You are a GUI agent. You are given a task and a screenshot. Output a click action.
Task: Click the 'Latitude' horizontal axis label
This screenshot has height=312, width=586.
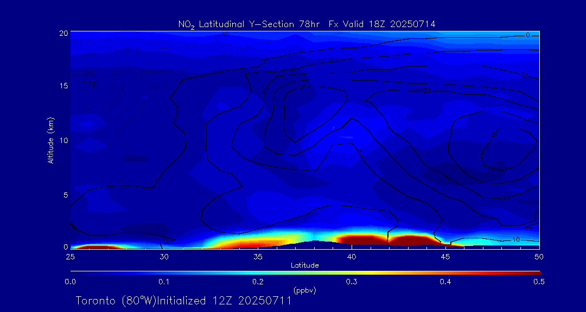point(304,265)
